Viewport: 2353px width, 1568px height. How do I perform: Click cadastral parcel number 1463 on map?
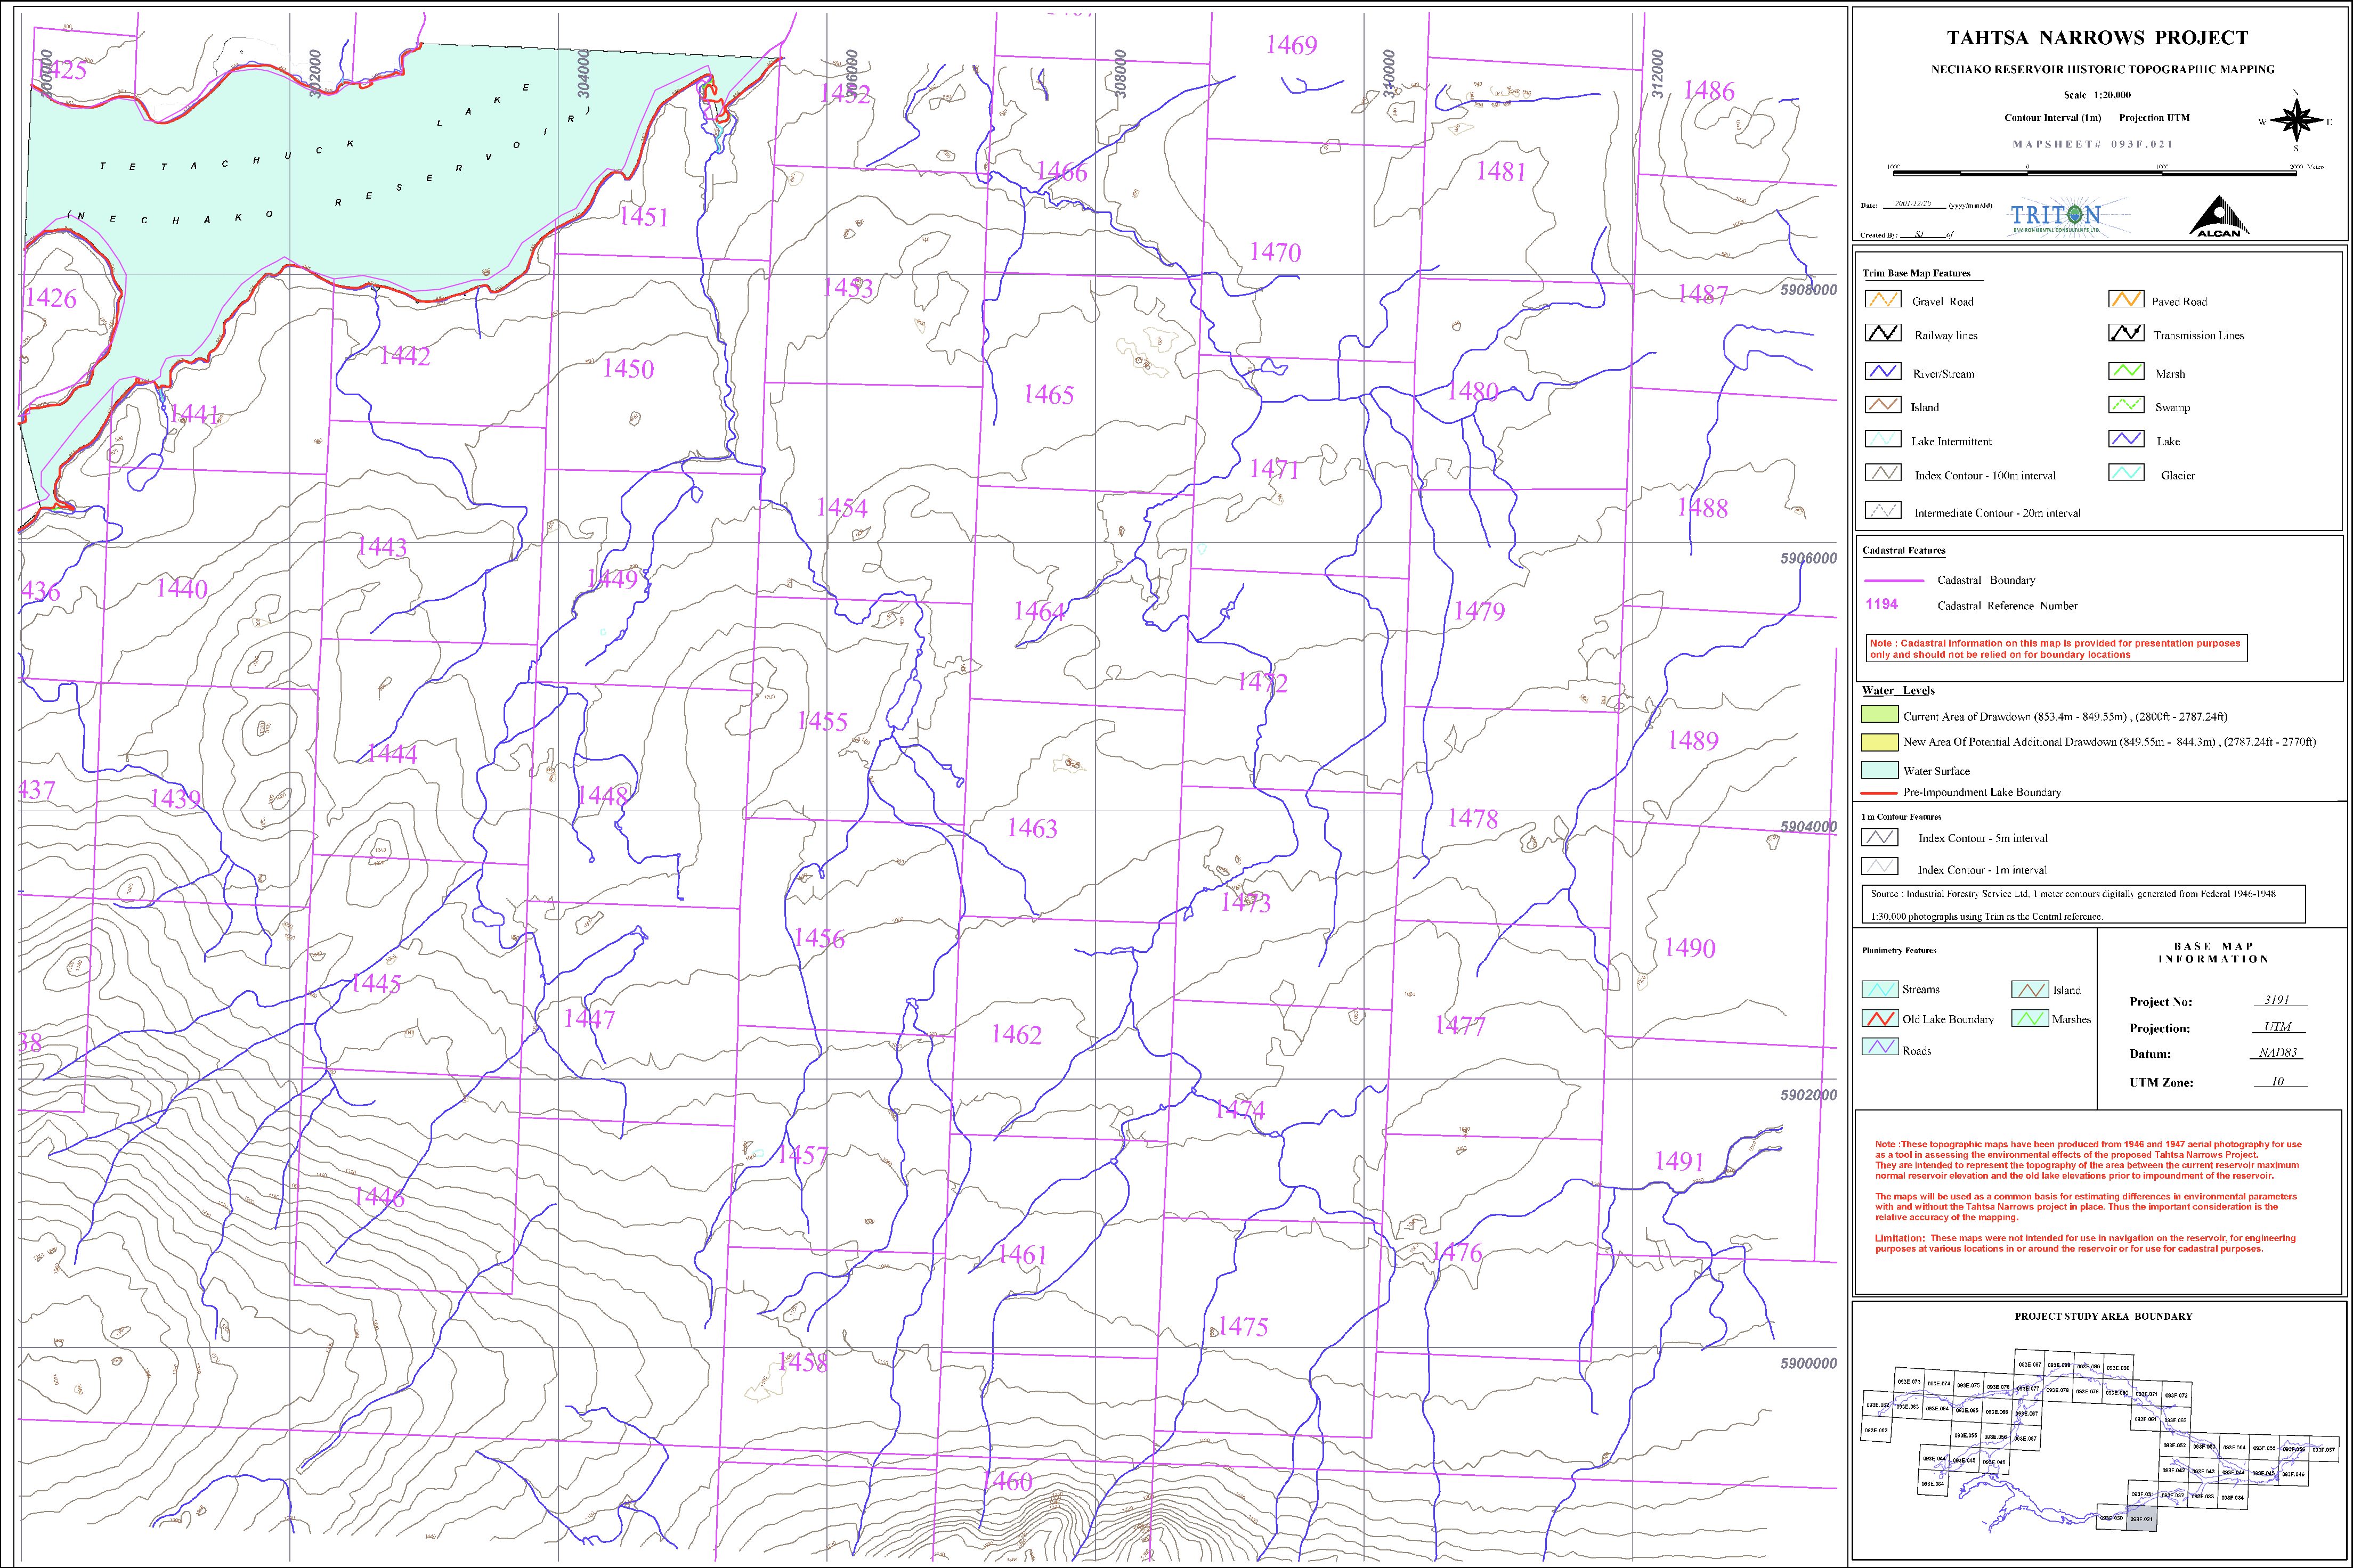(x=1032, y=828)
